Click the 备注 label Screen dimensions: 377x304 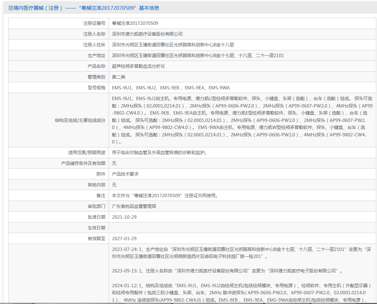tap(101, 196)
